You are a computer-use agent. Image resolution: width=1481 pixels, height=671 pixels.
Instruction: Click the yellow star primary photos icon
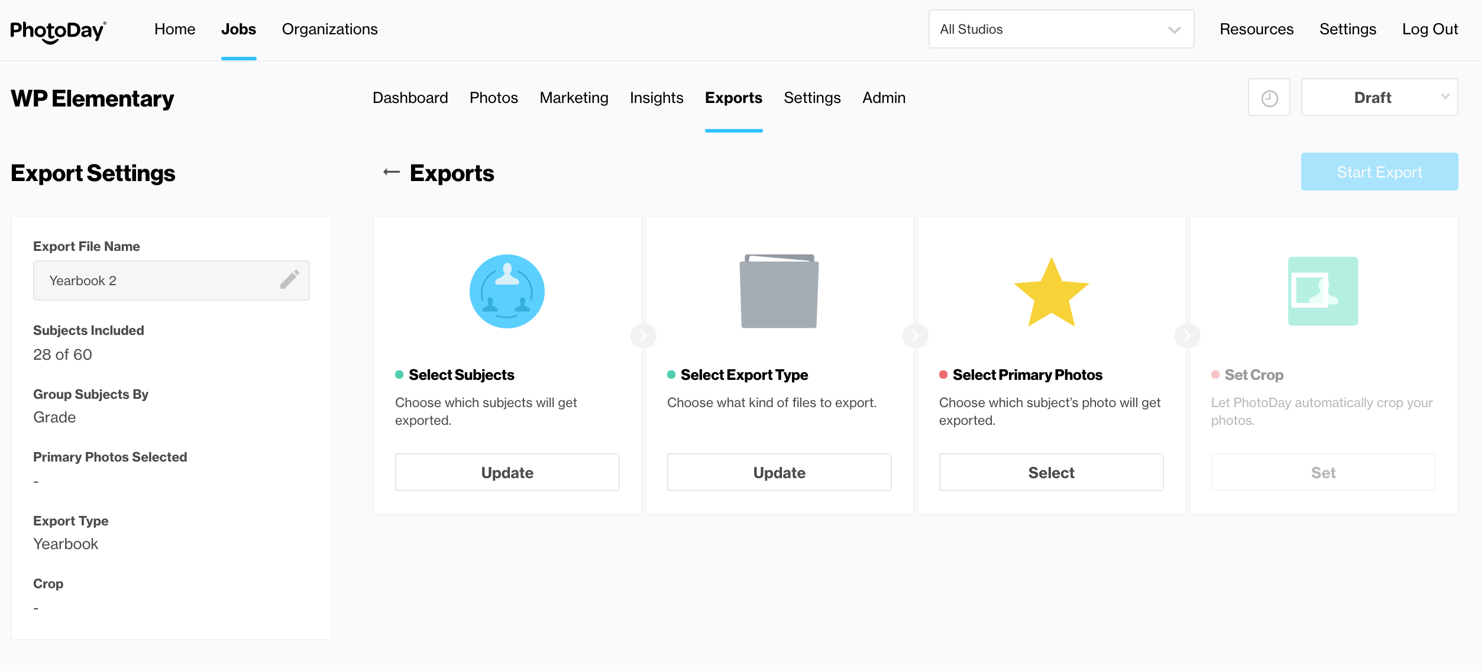(x=1051, y=292)
